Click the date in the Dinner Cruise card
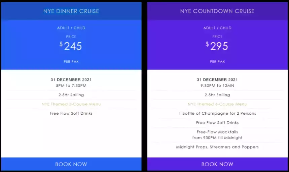Image resolution: width=289 pixels, height=172 pixels. tap(71, 80)
